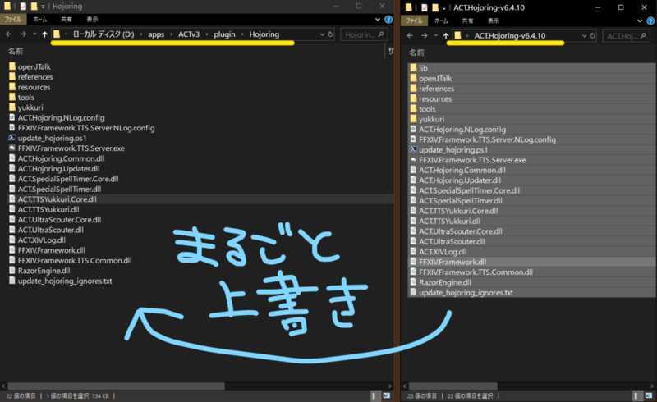Focus the Hojoring search box
The image size is (657, 402).
click(x=364, y=34)
